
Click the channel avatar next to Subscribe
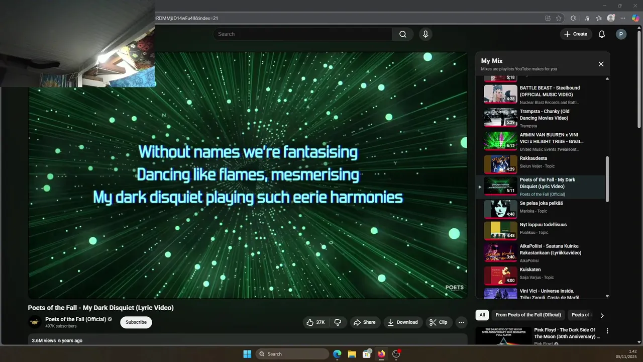coord(35,322)
